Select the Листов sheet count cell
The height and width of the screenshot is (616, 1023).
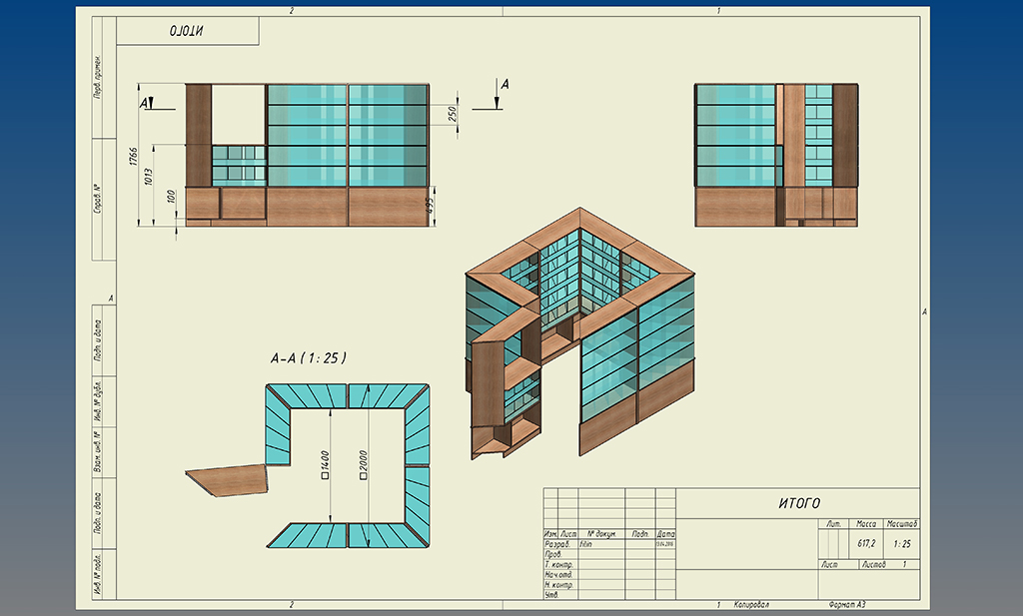(x=872, y=565)
